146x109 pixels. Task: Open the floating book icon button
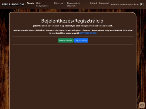pos(142,105)
